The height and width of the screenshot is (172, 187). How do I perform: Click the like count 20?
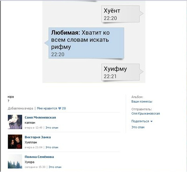pos(64,108)
